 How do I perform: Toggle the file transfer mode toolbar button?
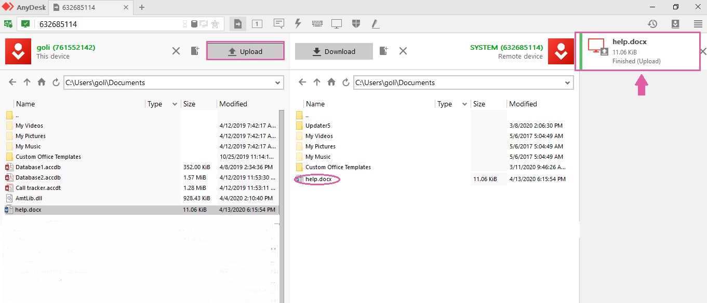click(x=238, y=24)
